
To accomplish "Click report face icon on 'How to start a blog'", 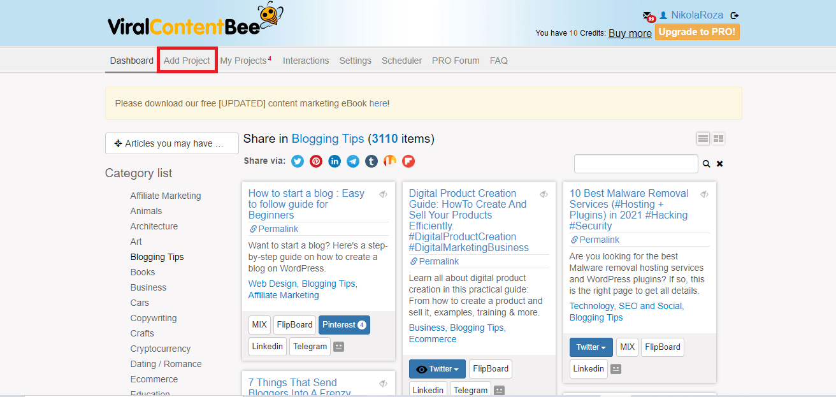I will [339, 347].
